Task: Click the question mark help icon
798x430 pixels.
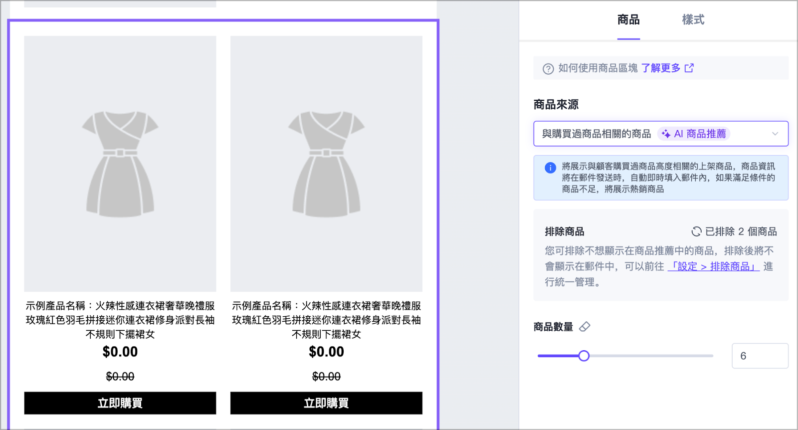Action: point(548,69)
